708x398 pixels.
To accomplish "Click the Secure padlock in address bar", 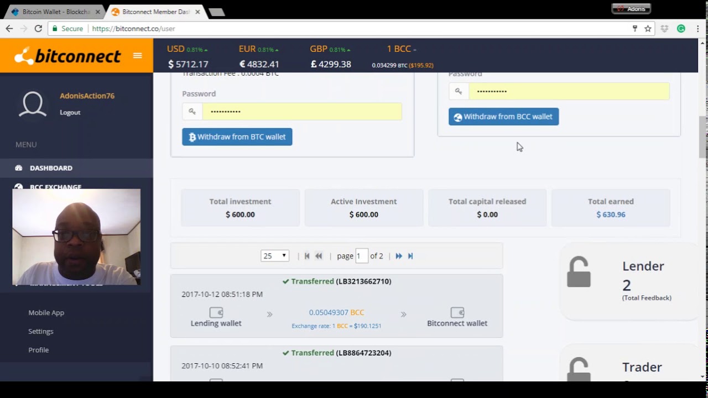I will [x=55, y=29].
